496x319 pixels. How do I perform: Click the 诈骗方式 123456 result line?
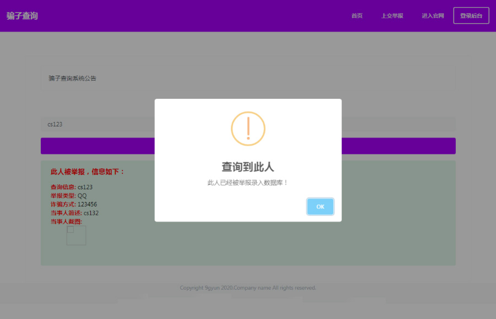point(74,204)
